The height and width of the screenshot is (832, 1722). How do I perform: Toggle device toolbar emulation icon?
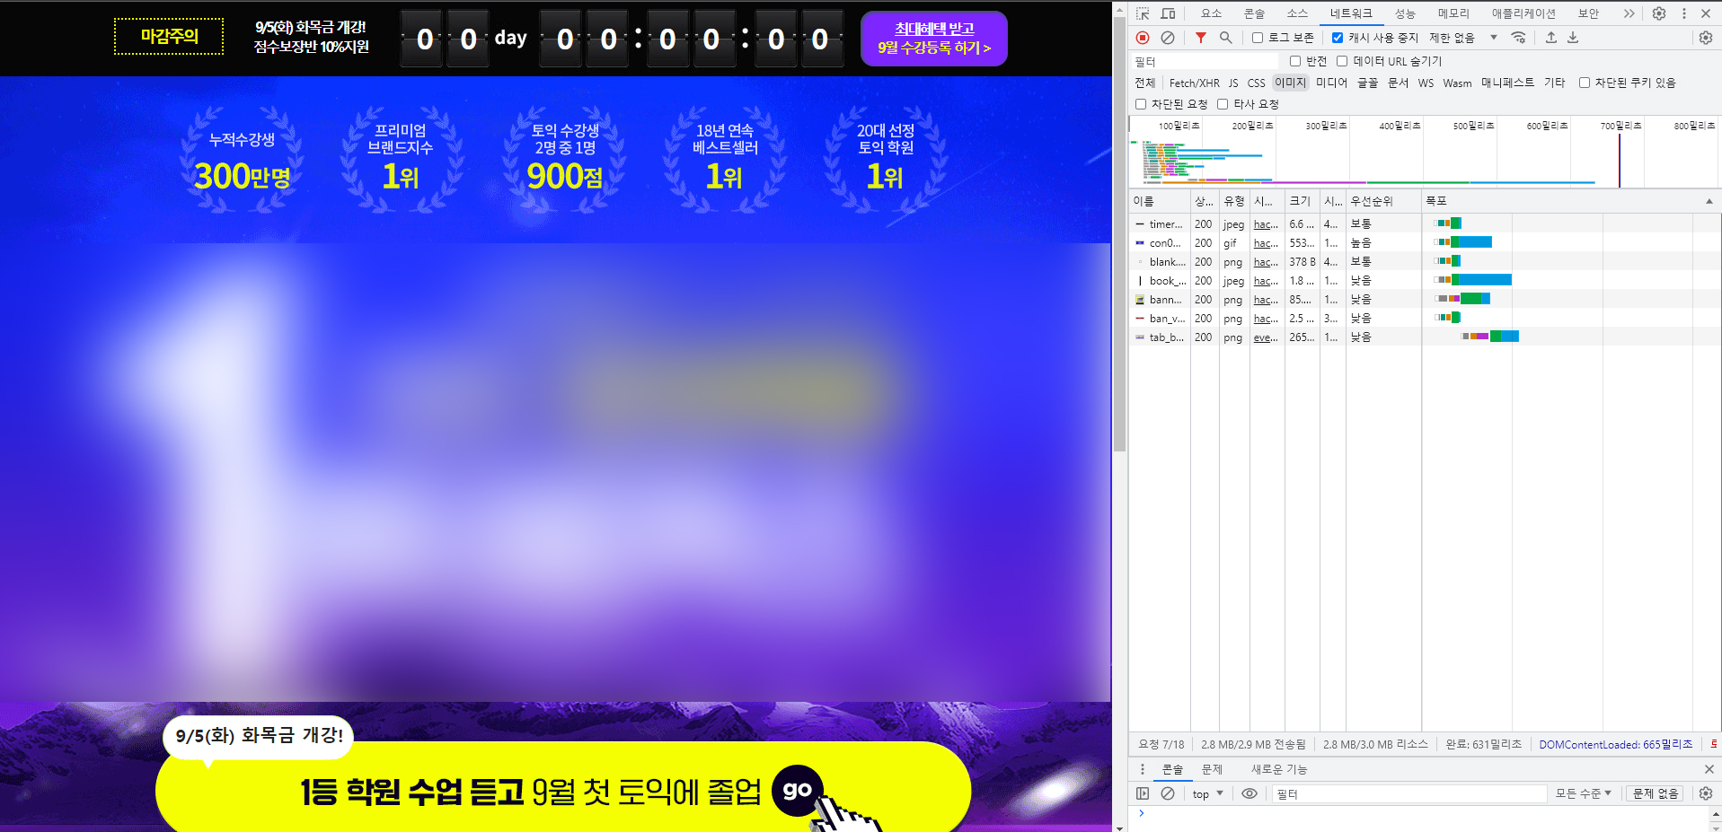(1168, 13)
